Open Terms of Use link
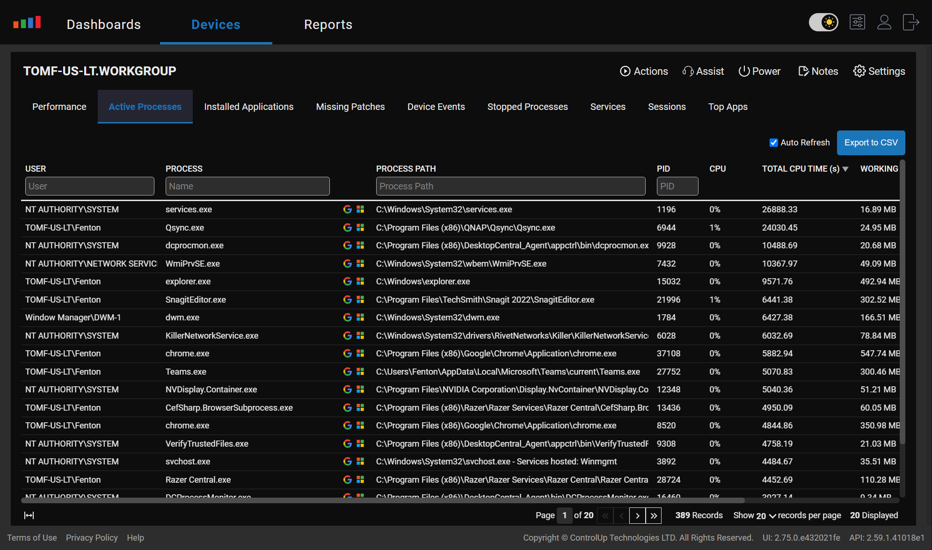932x550 pixels. click(x=32, y=538)
